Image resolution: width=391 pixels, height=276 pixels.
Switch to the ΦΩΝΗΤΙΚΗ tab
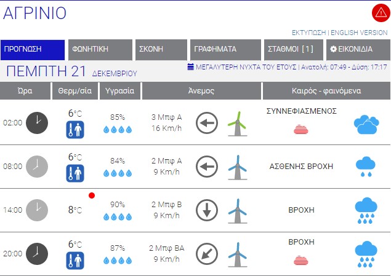pos(100,50)
